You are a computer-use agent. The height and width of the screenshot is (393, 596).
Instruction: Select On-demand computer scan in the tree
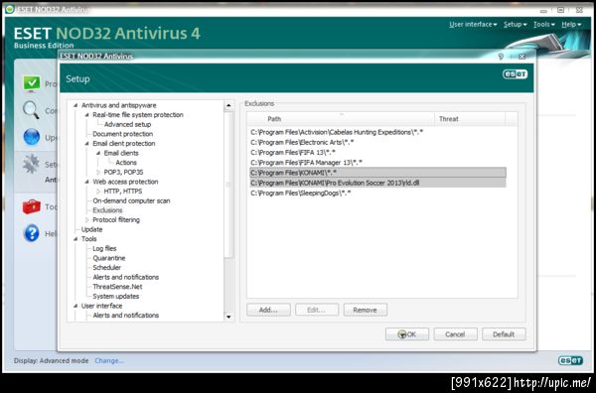pos(131,200)
